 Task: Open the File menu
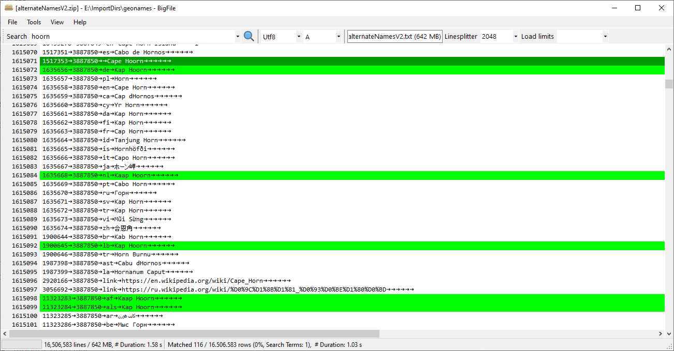12,22
